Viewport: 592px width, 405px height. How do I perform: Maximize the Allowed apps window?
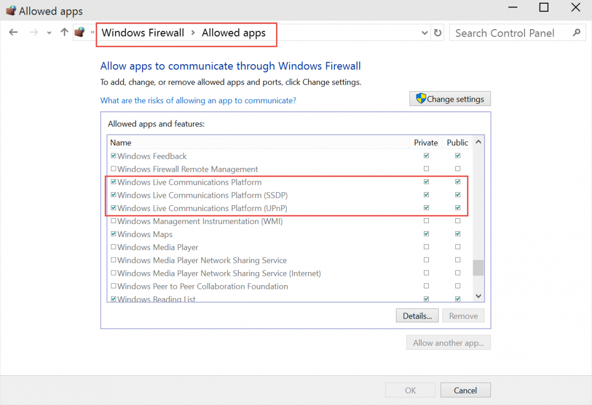click(544, 7)
